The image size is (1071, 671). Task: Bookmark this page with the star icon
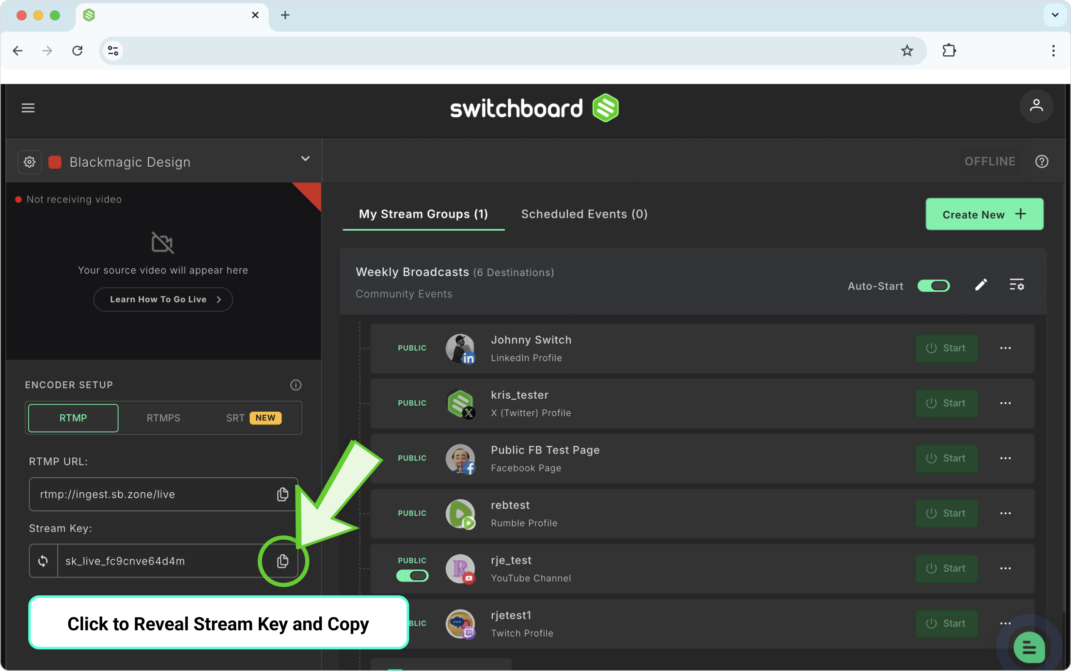907,51
